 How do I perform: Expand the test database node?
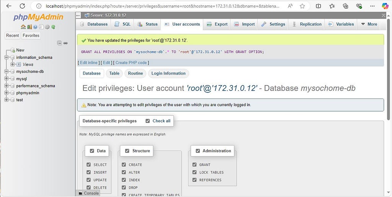click(7, 100)
